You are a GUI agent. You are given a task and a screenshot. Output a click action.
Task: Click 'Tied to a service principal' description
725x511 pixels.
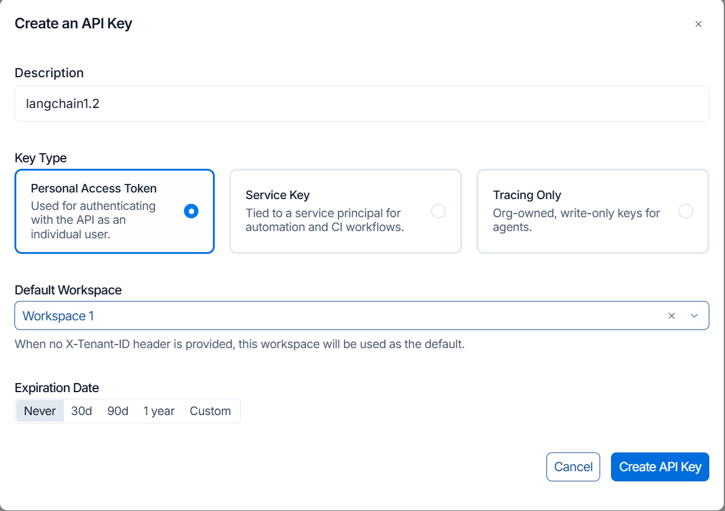coord(325,220)
